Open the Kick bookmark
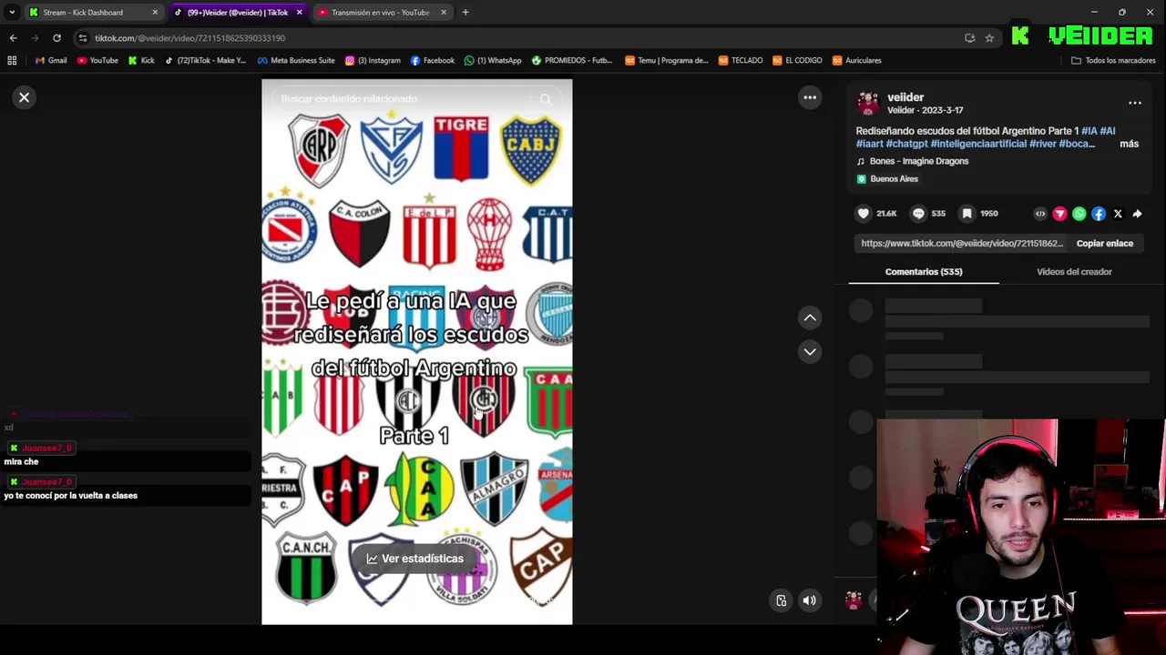 pos(141,61)
